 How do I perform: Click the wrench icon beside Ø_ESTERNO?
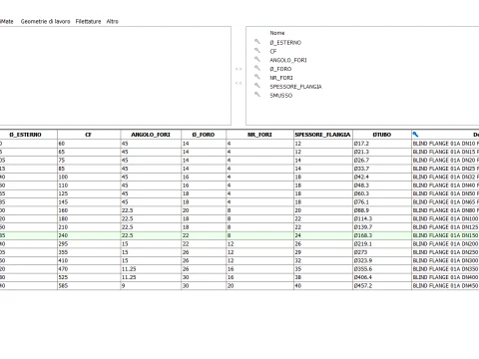[257, 42]
